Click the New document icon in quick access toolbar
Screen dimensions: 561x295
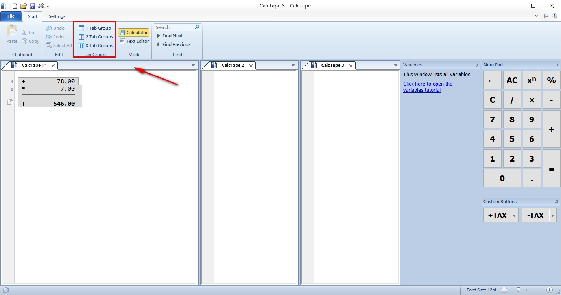(x=15, y=6)
